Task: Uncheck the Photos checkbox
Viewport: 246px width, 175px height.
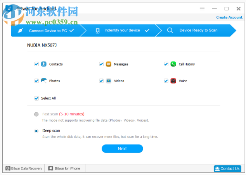Action: coord(36,81)
